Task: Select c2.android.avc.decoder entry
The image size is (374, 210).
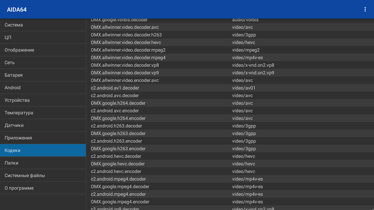Action: click(232, 95)
